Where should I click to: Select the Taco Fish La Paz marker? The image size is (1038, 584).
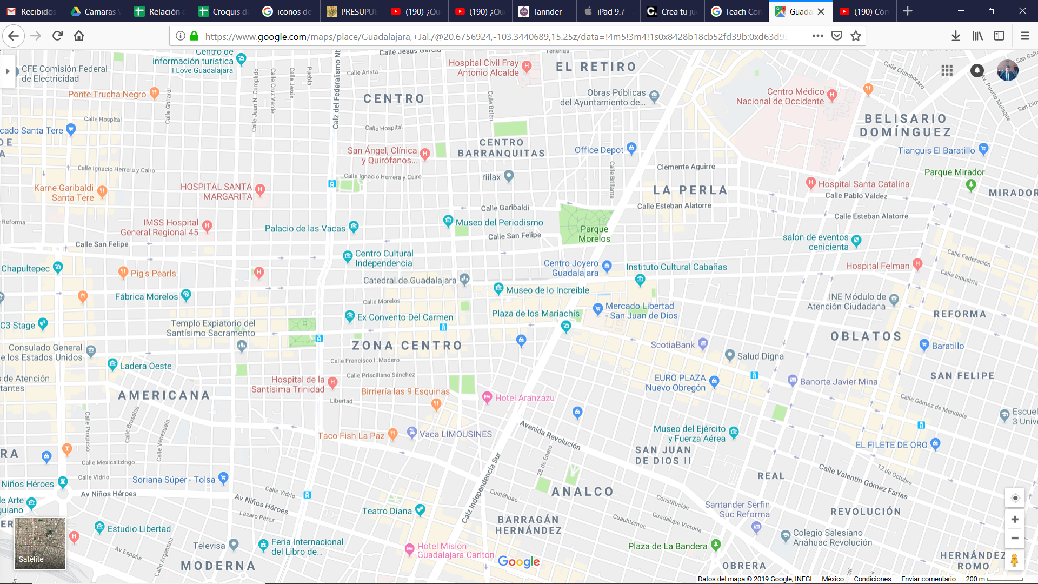[393, 434]
